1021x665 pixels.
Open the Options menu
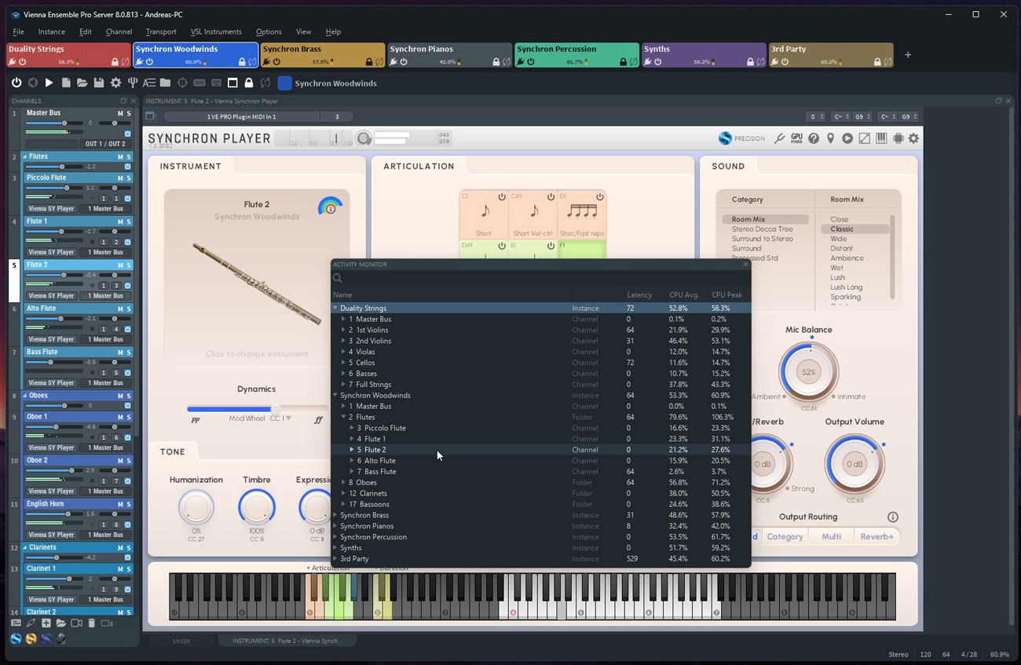tap(269, 31)
